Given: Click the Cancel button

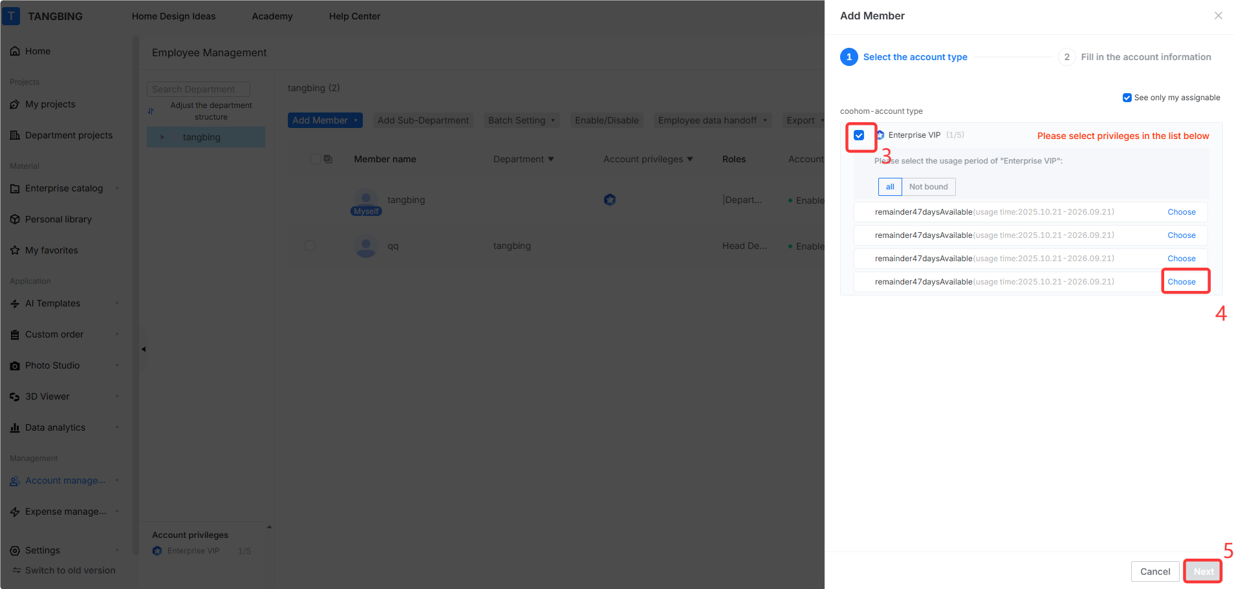Looking at the screenshot, I should click(x=1155, y=572).
